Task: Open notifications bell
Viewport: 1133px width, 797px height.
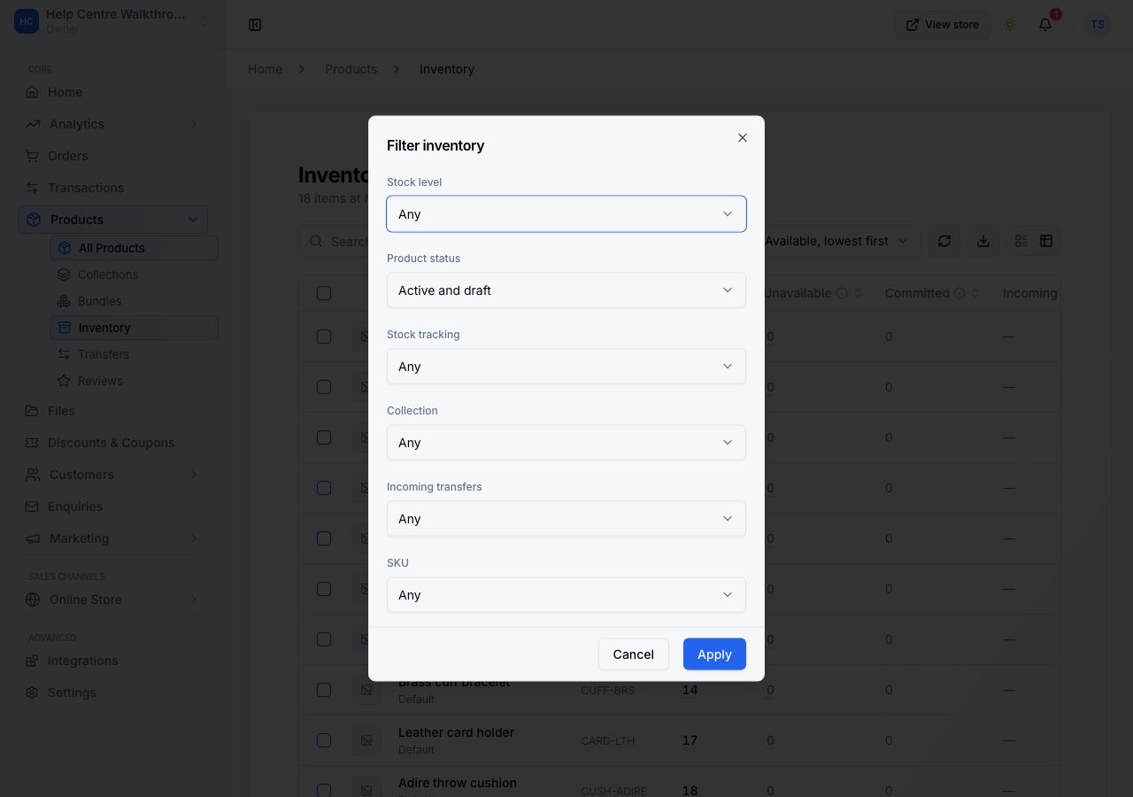Action: (x=1045, y=25)
